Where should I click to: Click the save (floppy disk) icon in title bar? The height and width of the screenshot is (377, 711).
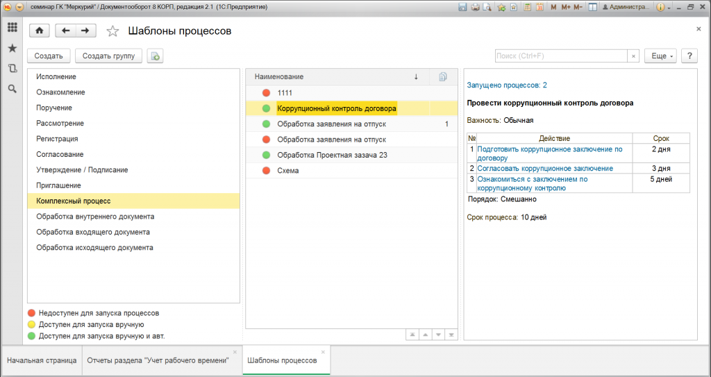(x=462, y=7)
